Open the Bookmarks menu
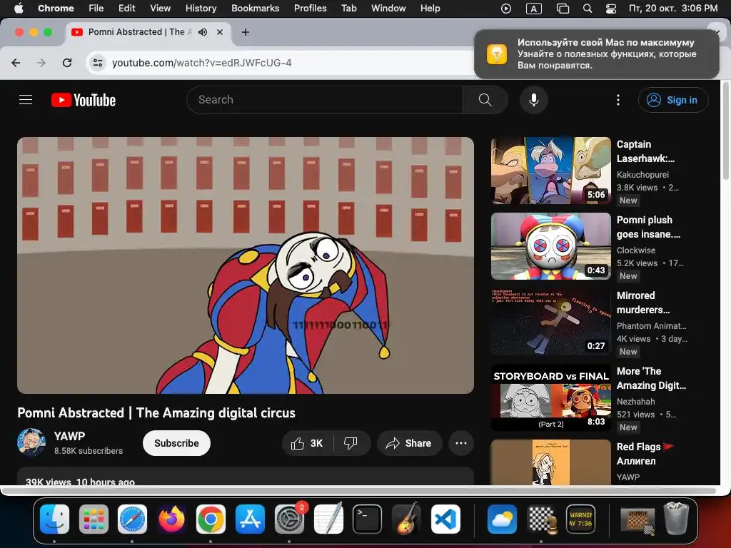This screenshot has width=731, height=548. tap(255, 9)
